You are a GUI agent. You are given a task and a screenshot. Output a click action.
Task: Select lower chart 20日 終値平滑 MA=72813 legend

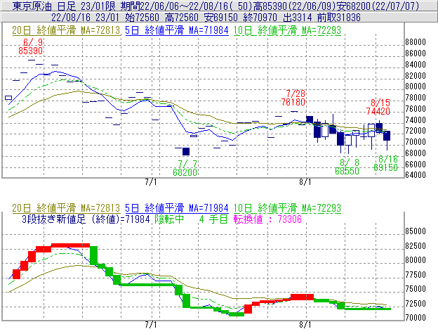(x=66, y=208)
